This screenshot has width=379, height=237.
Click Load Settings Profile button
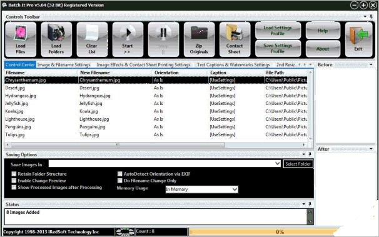tap(278, 31)
